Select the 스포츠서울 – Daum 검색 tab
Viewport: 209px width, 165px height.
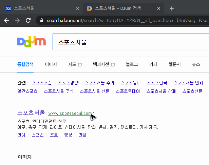tap(123, 8)
